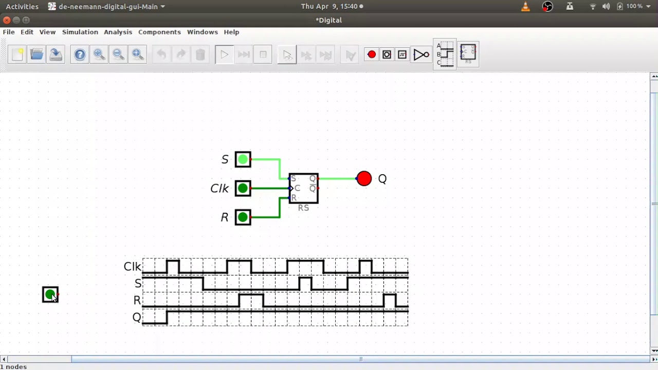
Task: Insert RS flip-flop component from toolbar
Action: (468, 54)
